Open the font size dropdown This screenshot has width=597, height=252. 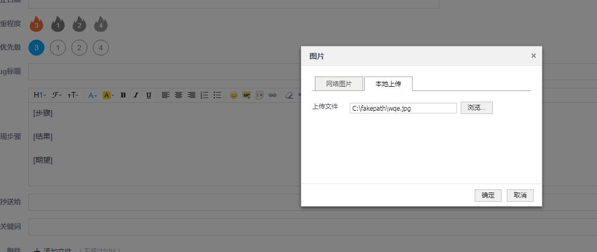(73, 95)
